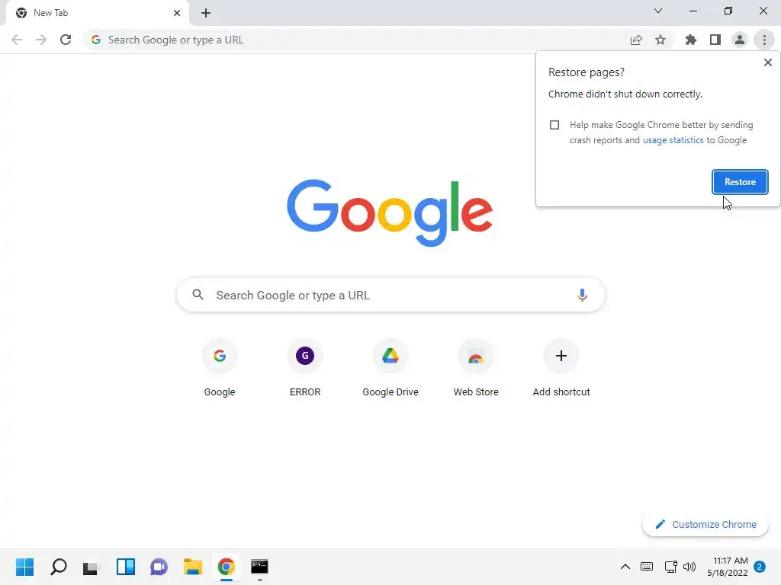
Task: Open the profile avatar menu
Action: coord(740,40)
